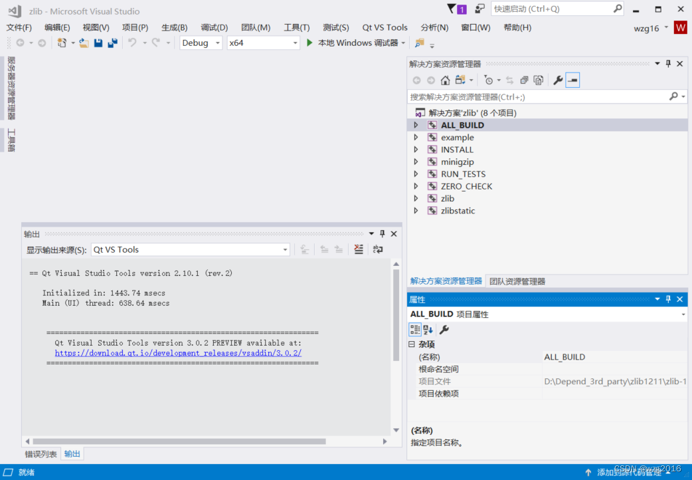Open the ALL_BUILD 项目属性 object dropdown
The width and height of the screenshot is (692, 480).
coord(683,314)
